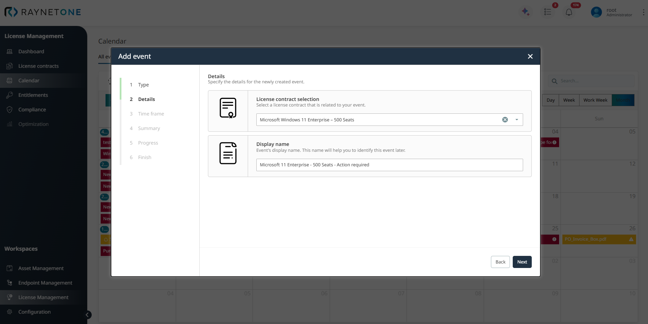
Task: Select the "Calendar" page title
Action: (x=112, y=41)
